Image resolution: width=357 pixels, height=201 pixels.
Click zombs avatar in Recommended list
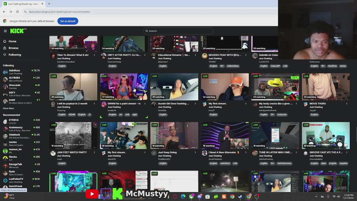[5, 143]
